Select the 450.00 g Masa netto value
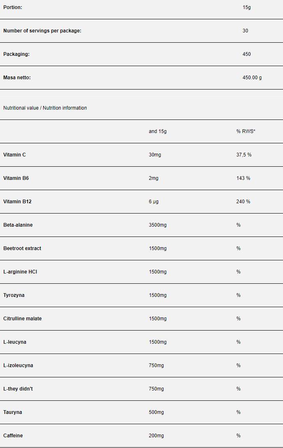 [252, 78]
